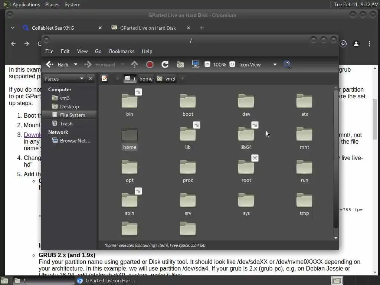Click the vm3 breadcrumb button

pos(166,79)
